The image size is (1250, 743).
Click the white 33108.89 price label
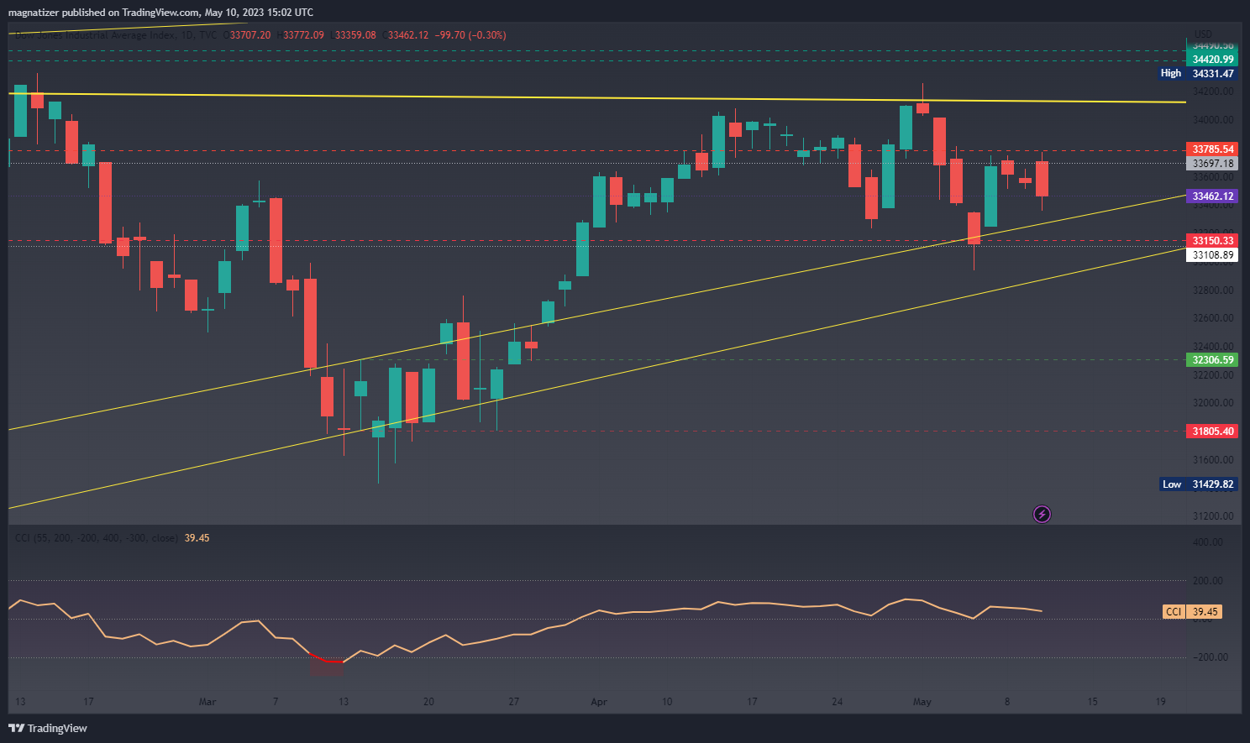pos(1212,255)
